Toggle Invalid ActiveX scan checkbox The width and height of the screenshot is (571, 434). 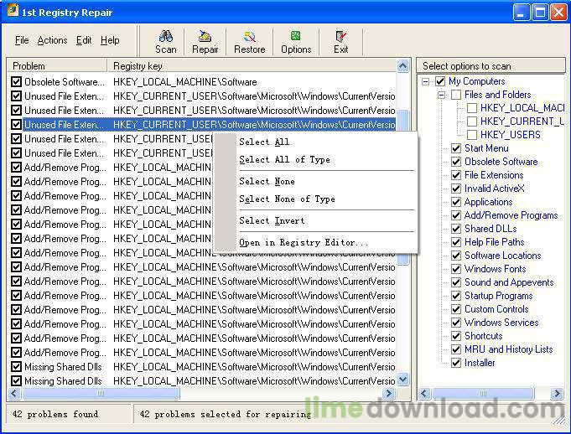point(456,189)
